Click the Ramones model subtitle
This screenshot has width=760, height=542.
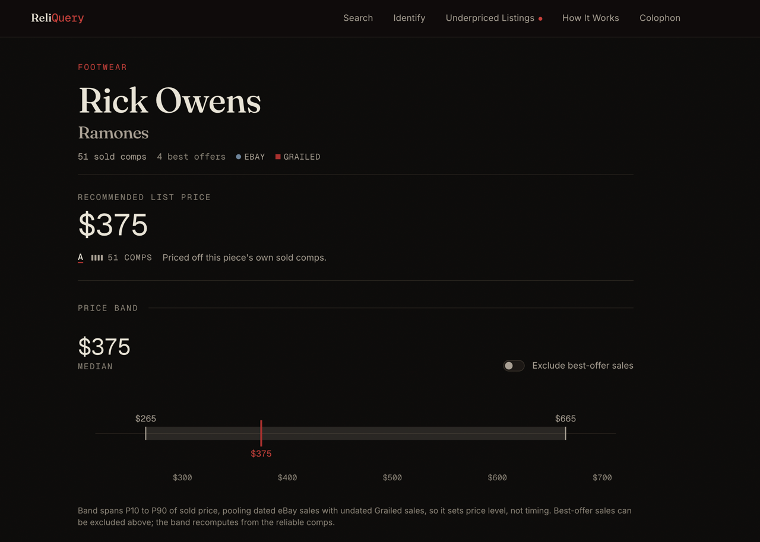point(113,132)
